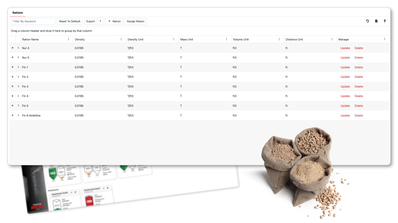Image resolution: width=398 pixels, height=223 pixels.
Task: Open the Manage column menu icon
Action: [x=384, y=39]
